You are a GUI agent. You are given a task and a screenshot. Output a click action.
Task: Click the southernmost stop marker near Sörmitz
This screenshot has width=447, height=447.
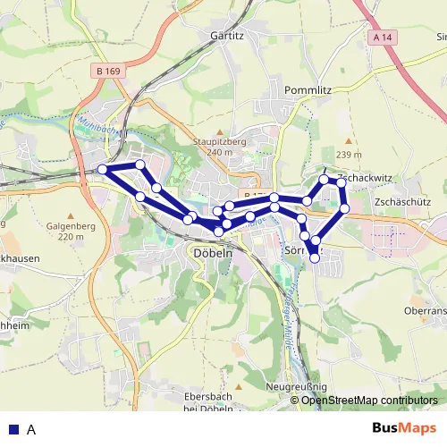point(315,258)
